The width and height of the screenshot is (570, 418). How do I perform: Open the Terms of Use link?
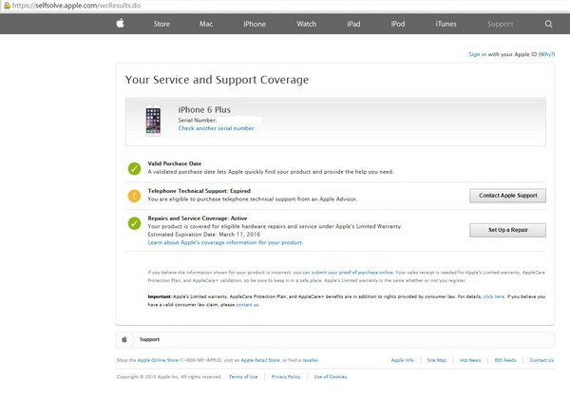click(x=243, y=377)
